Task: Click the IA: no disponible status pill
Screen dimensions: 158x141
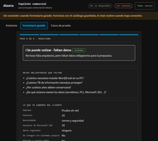Action: tap(100, 6)
